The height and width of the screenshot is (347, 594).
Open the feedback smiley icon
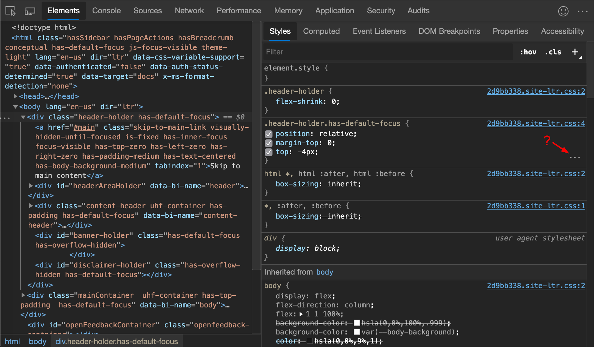tap(563, 11)
